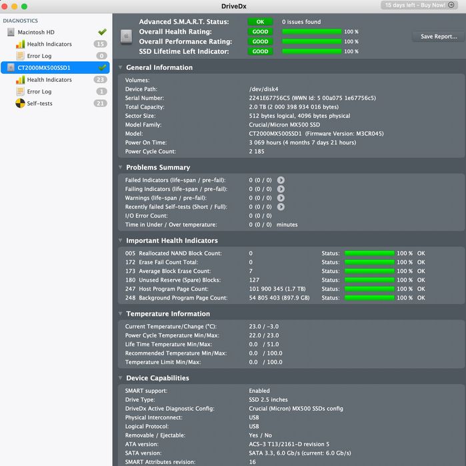The height and width of the screenshot is (466, 466).
Task: Click Life Time Temperature value 0.0 / 51.0
Action: point(264,344)
